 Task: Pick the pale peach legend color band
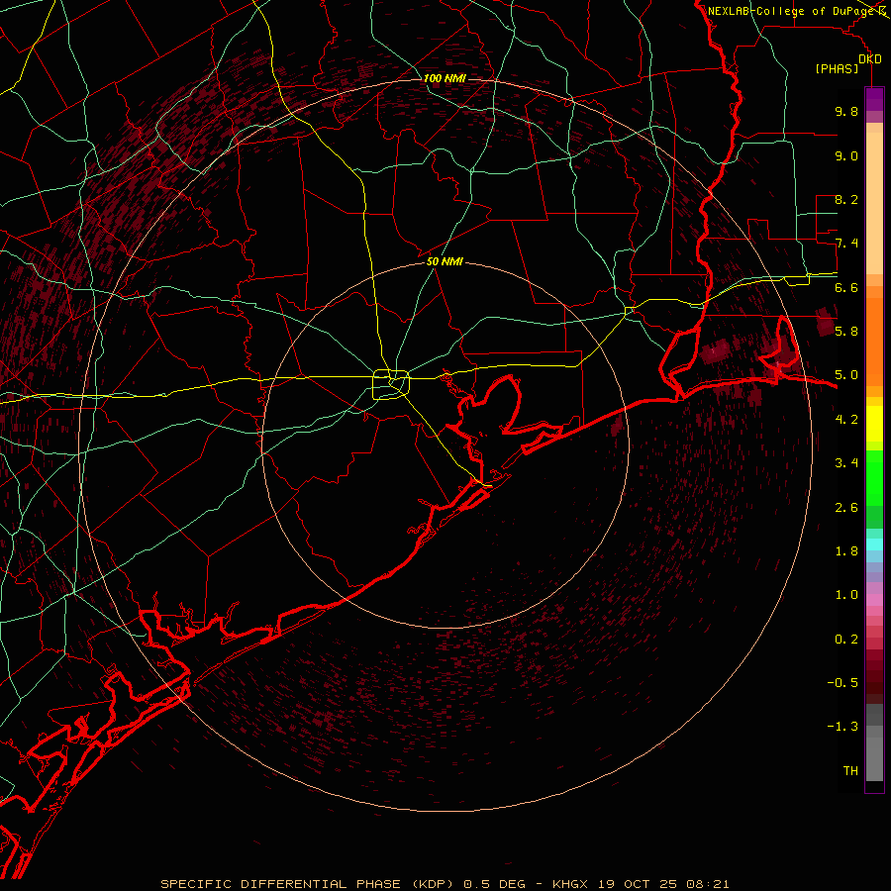click(874, 205)
